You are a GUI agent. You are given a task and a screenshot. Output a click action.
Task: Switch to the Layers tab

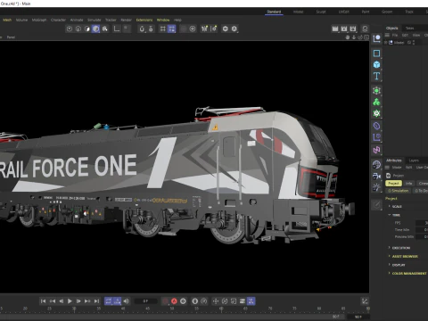(x=414, y=160)
